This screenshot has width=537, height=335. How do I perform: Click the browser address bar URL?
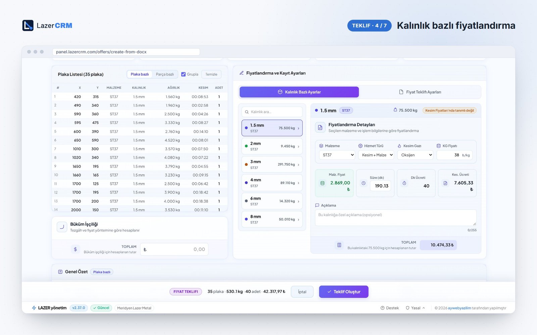click(126, 52)
